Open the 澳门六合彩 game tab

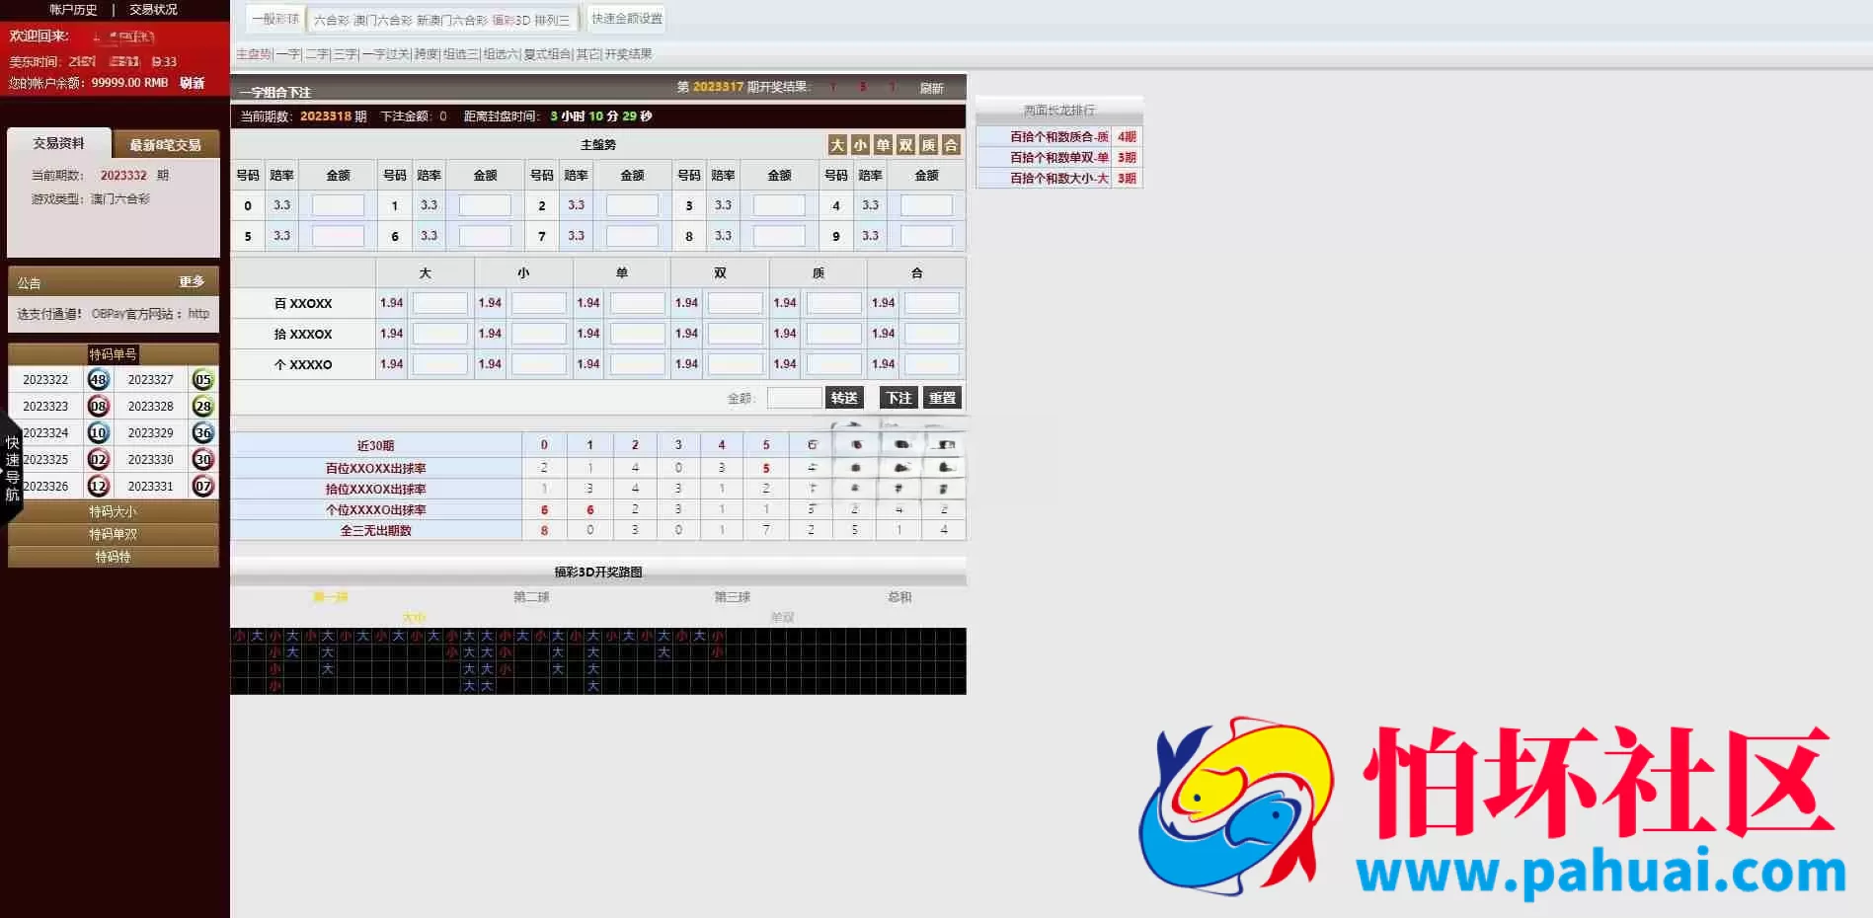tap(383, 20)
